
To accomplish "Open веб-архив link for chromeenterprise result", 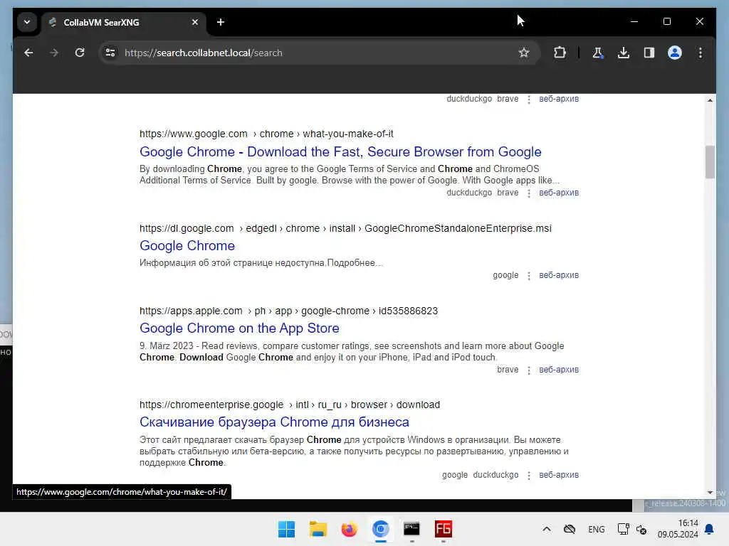I will coord(559,475).
